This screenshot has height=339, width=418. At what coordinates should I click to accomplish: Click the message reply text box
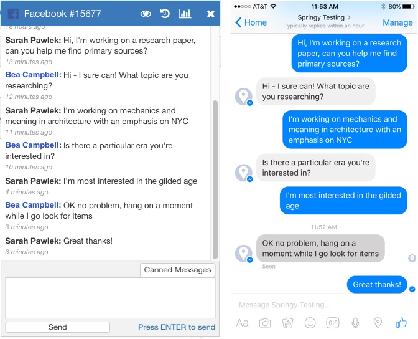pos(110,298)
